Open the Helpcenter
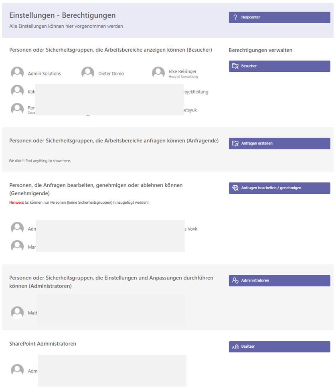Image resolution: width=336 pixels, height=391 pixels. (x=279, y=18)
